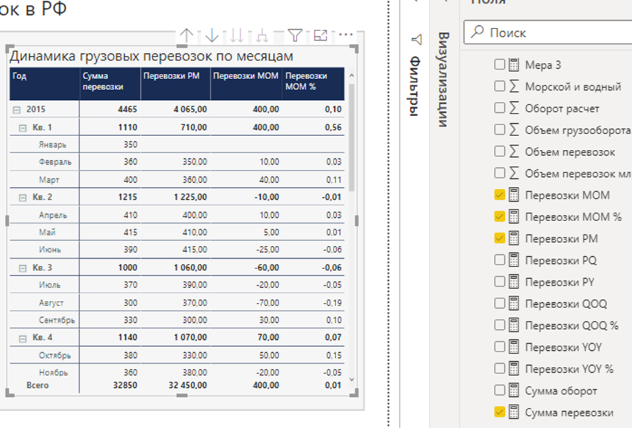Uncheck the Перевозки MOM % field checkbox

point(500,217)
